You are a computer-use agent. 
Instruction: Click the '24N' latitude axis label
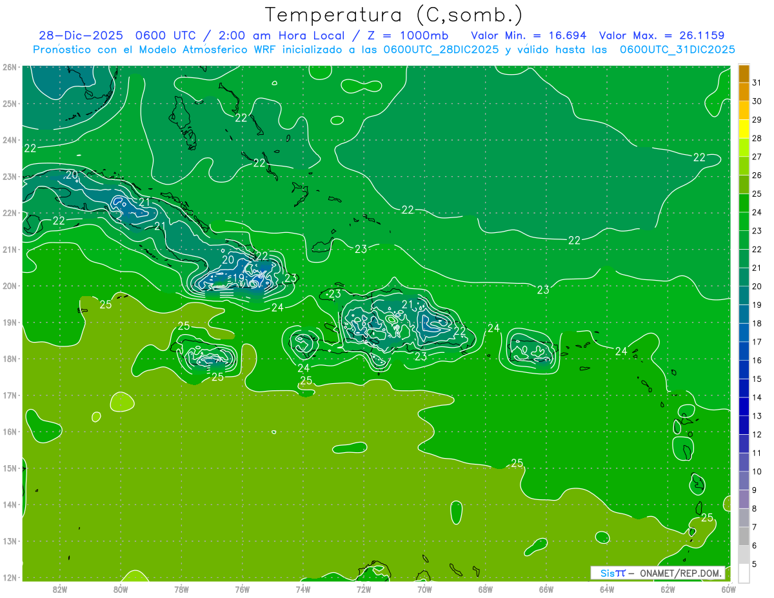click(x=9, y=140)
